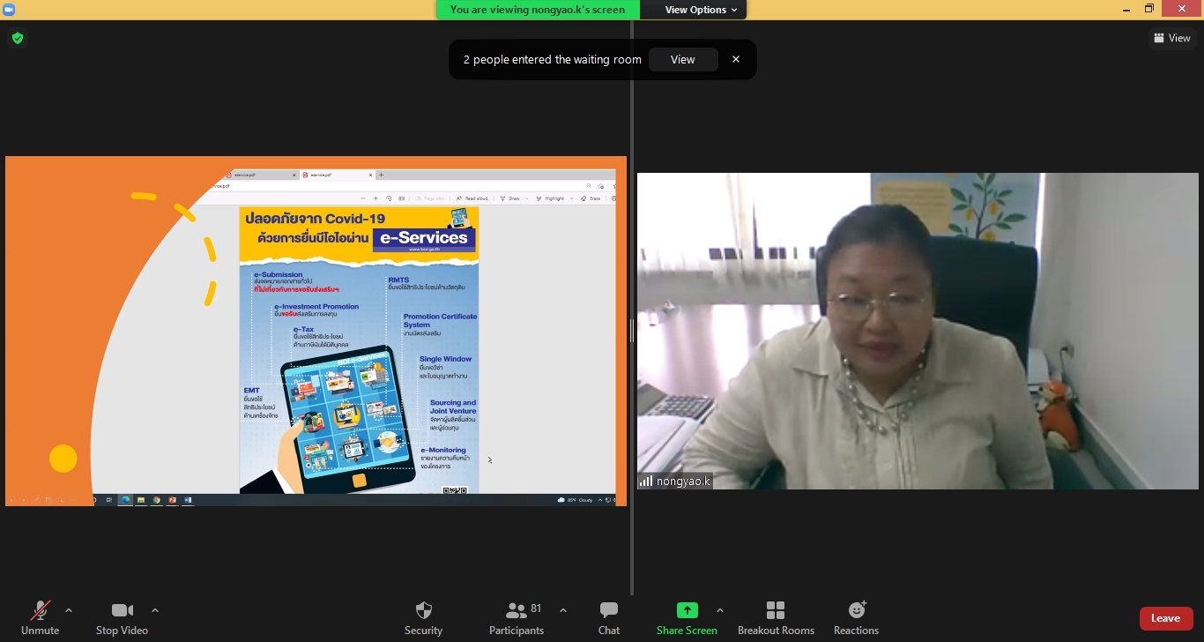This screenshot has height=642, width=1204.
Task: Expand the Highlight options arrow
Action: [x=571, y=198]
